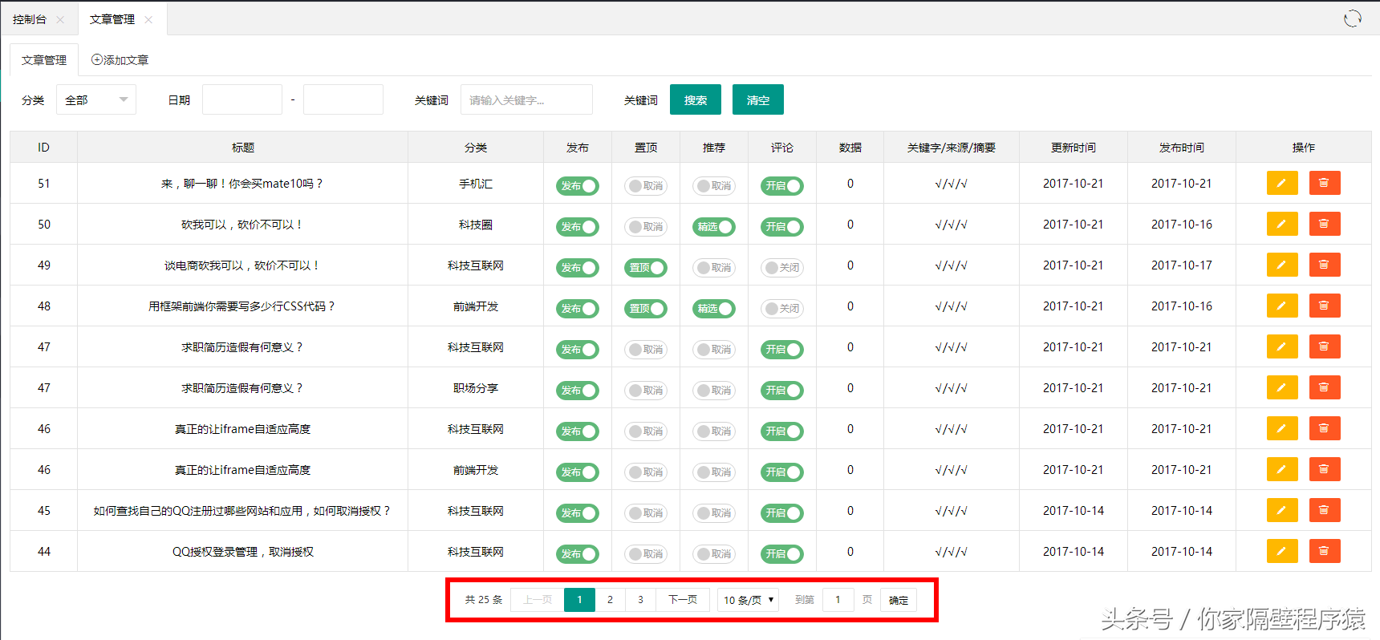
Task: Open the 10 条/页 page size dropdown
Action: [x=748, y=600]
